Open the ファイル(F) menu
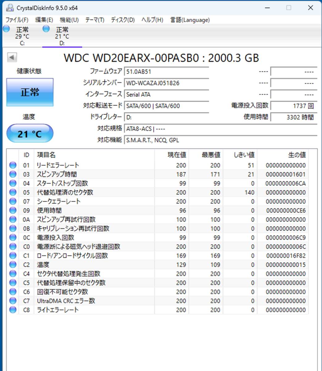The image size is (322, 371). tap(17, 20)
